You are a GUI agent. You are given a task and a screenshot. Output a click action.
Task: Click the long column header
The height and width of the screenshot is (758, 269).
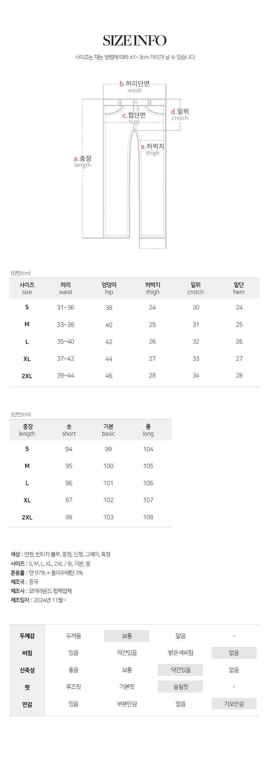tap(148, 430)
